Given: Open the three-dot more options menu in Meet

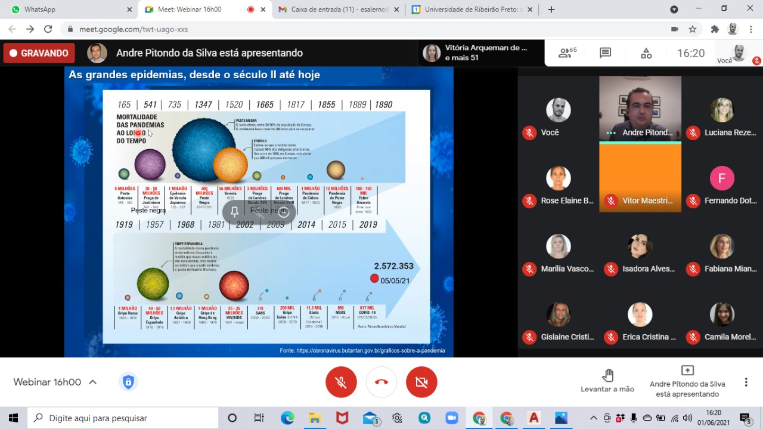Looking at the screenshot, I should click(746, 382).
